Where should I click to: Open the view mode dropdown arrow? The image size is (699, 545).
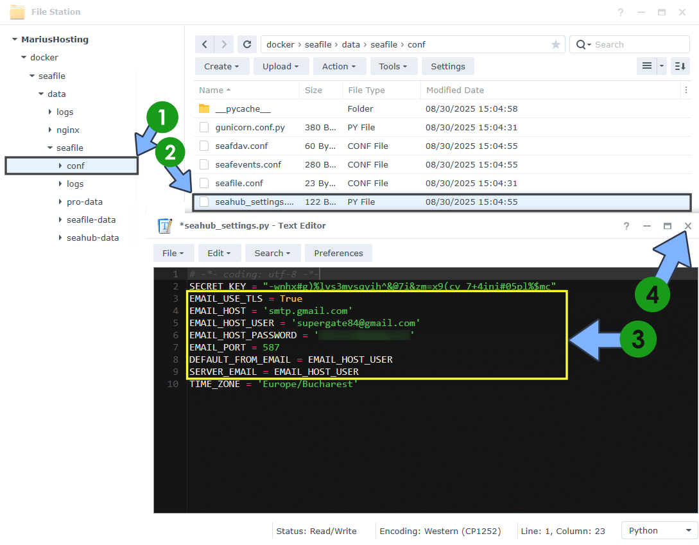click(662, 66)
